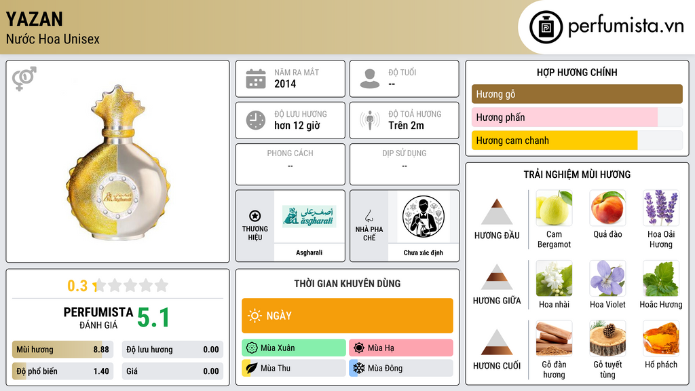Click the calendar icon for release year
Viewport: 695px width, 391px height.
point(256,79)
